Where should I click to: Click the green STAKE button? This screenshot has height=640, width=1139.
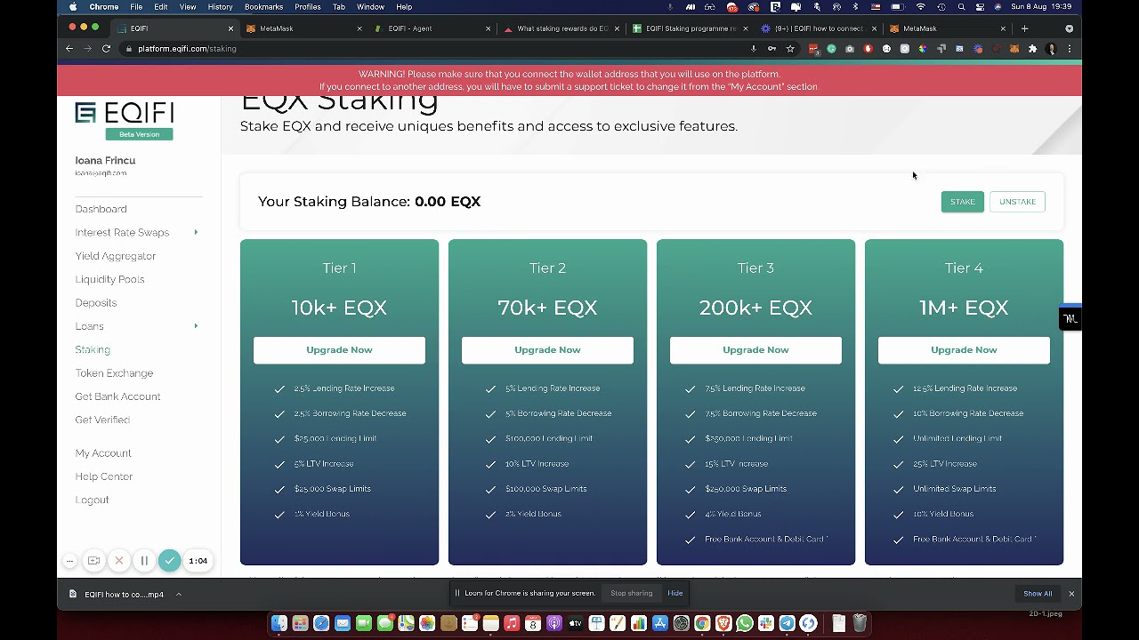[x=963, y=202]
